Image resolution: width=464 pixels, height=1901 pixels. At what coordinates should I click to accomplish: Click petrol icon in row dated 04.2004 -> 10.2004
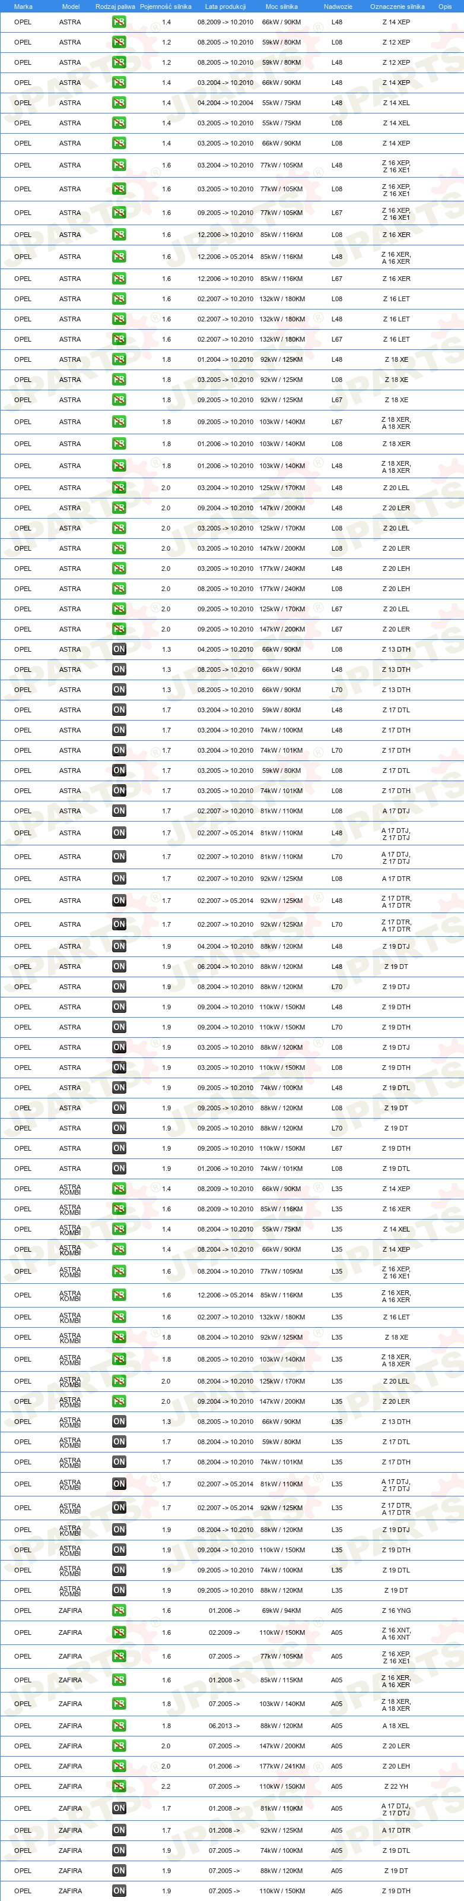point(119,103)
